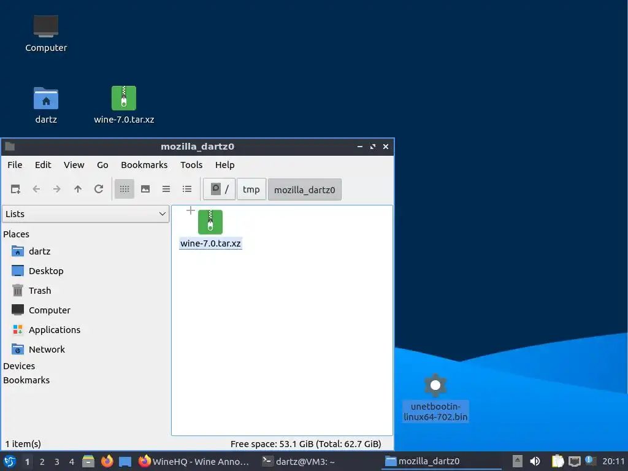Screen dimensions: 628x471
Task: Switch to thumbnail view mode
Action: click(145, 189)
